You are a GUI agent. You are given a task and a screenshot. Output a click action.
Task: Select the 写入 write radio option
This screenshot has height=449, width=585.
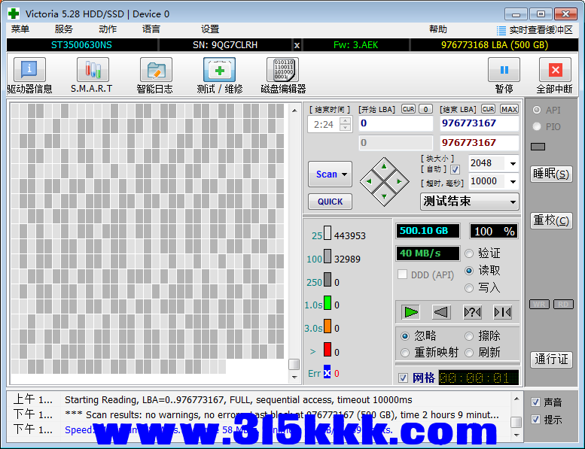coord(470,287)
